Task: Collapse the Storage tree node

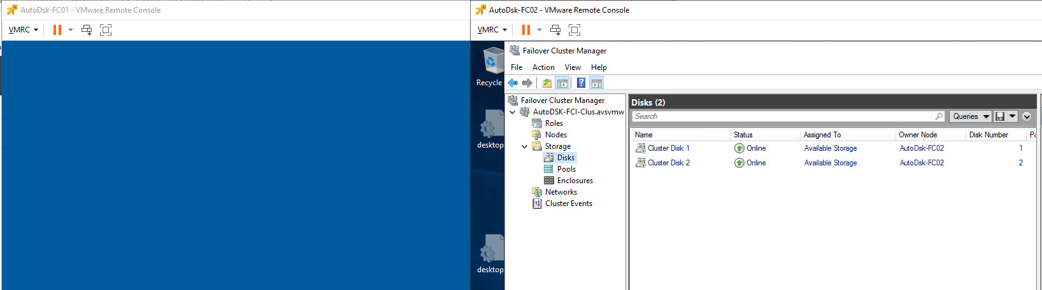Action: pos(524,146)
